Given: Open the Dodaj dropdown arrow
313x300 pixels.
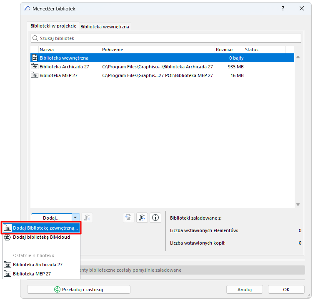Looking at the screenshot, I should (75, 217).
